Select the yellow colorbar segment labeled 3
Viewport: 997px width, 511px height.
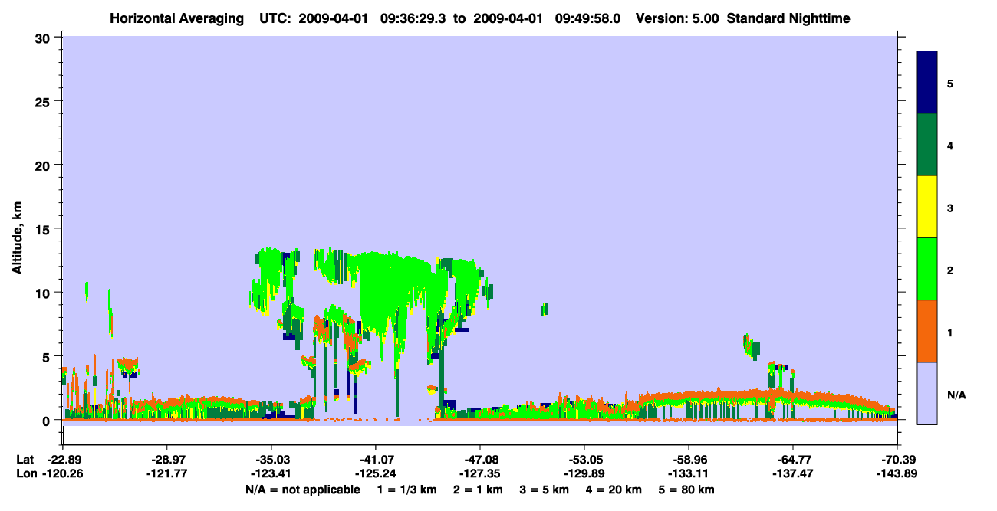click(927, 207)
